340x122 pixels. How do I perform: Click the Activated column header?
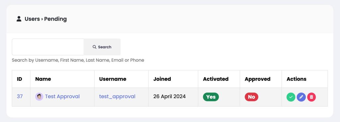[x=216, y=79]
